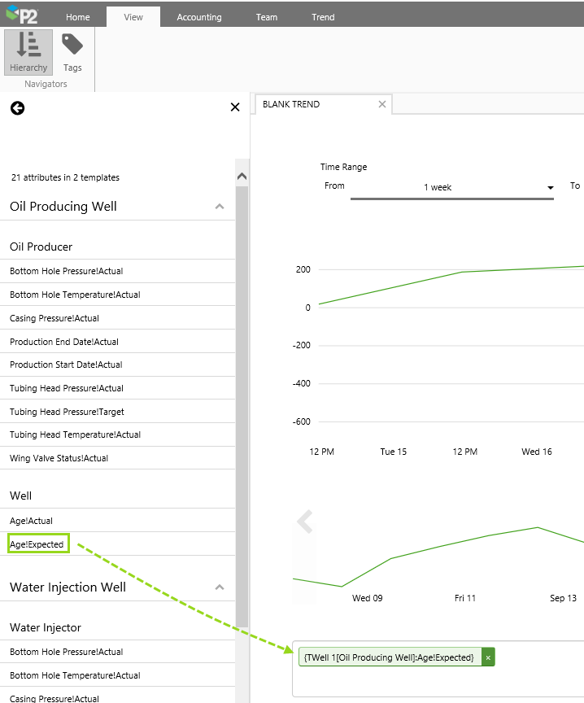Screen dimensions: 584x703
Task: Go to the Home ribbon tab
Action: [78, 17]
